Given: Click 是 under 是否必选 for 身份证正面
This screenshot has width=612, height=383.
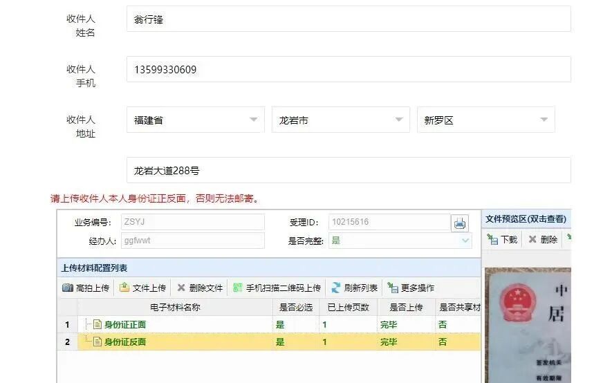Looking at the screenshot, I should (x=280, y=324).
